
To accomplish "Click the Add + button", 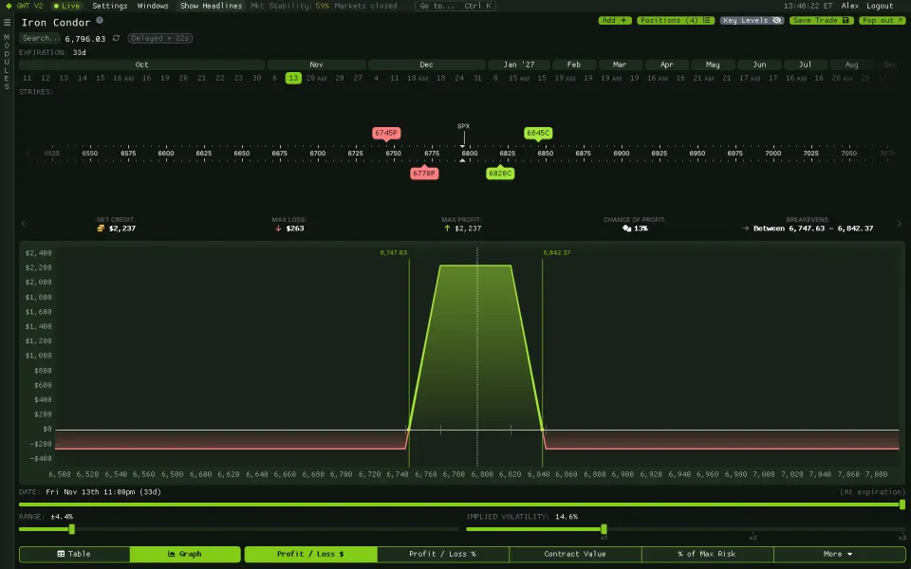I will pos(615,20).
